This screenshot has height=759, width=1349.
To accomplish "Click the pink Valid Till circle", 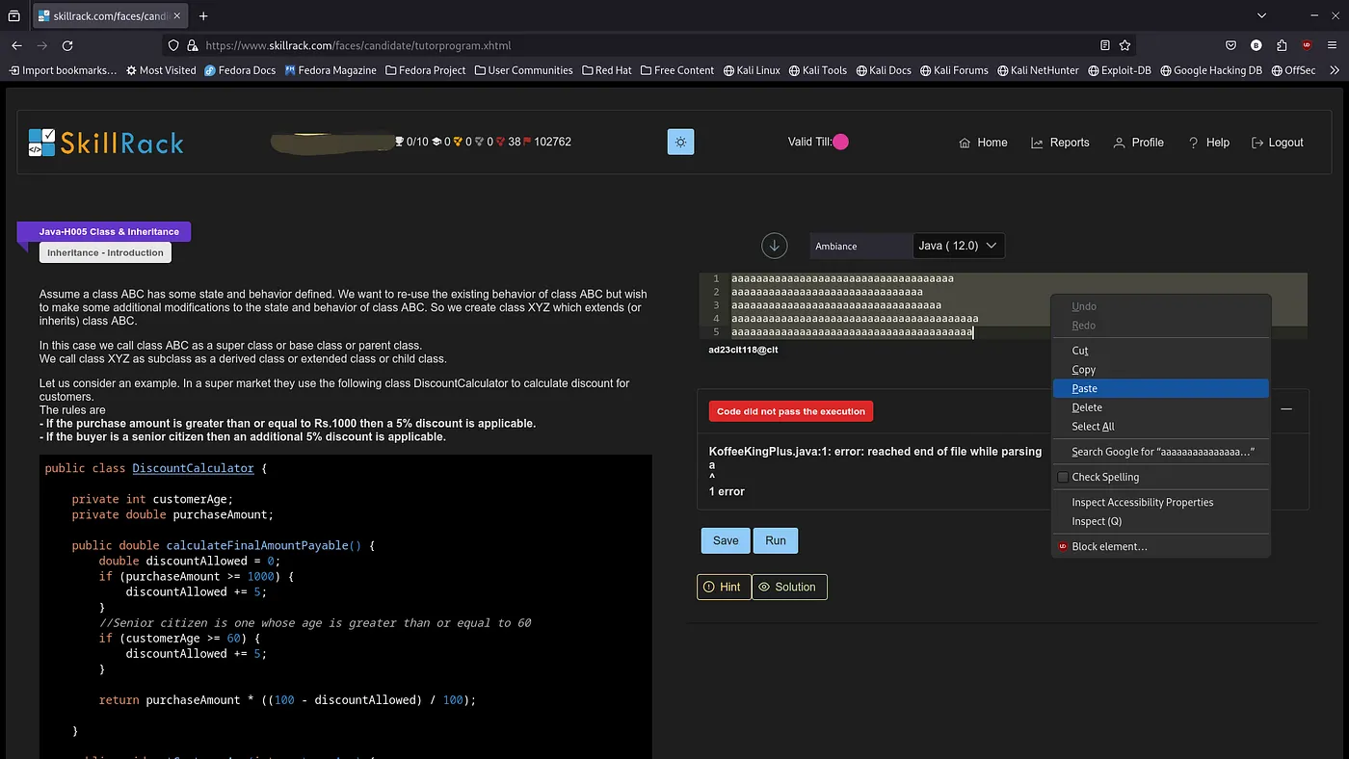I will click(x=840, y=142).
